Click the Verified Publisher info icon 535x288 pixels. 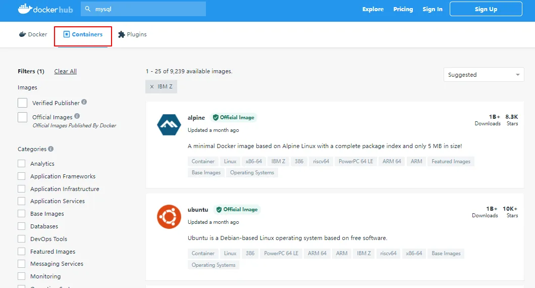pos(84,102)
